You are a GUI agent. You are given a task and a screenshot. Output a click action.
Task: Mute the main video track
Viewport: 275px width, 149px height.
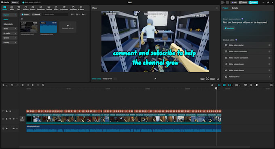13,119
